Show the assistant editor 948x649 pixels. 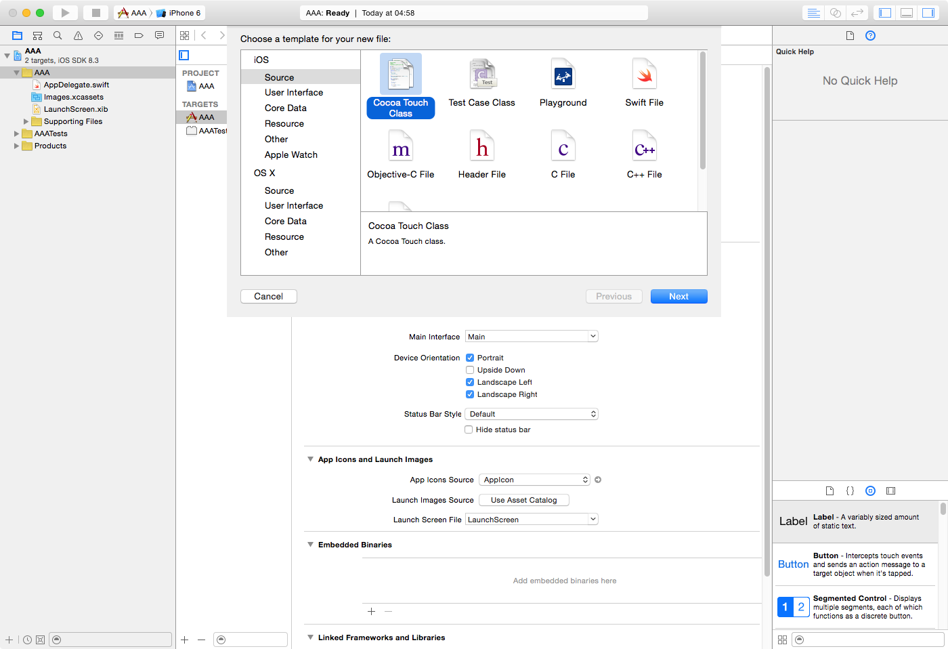pyautogui.click(x=836, y=13)
